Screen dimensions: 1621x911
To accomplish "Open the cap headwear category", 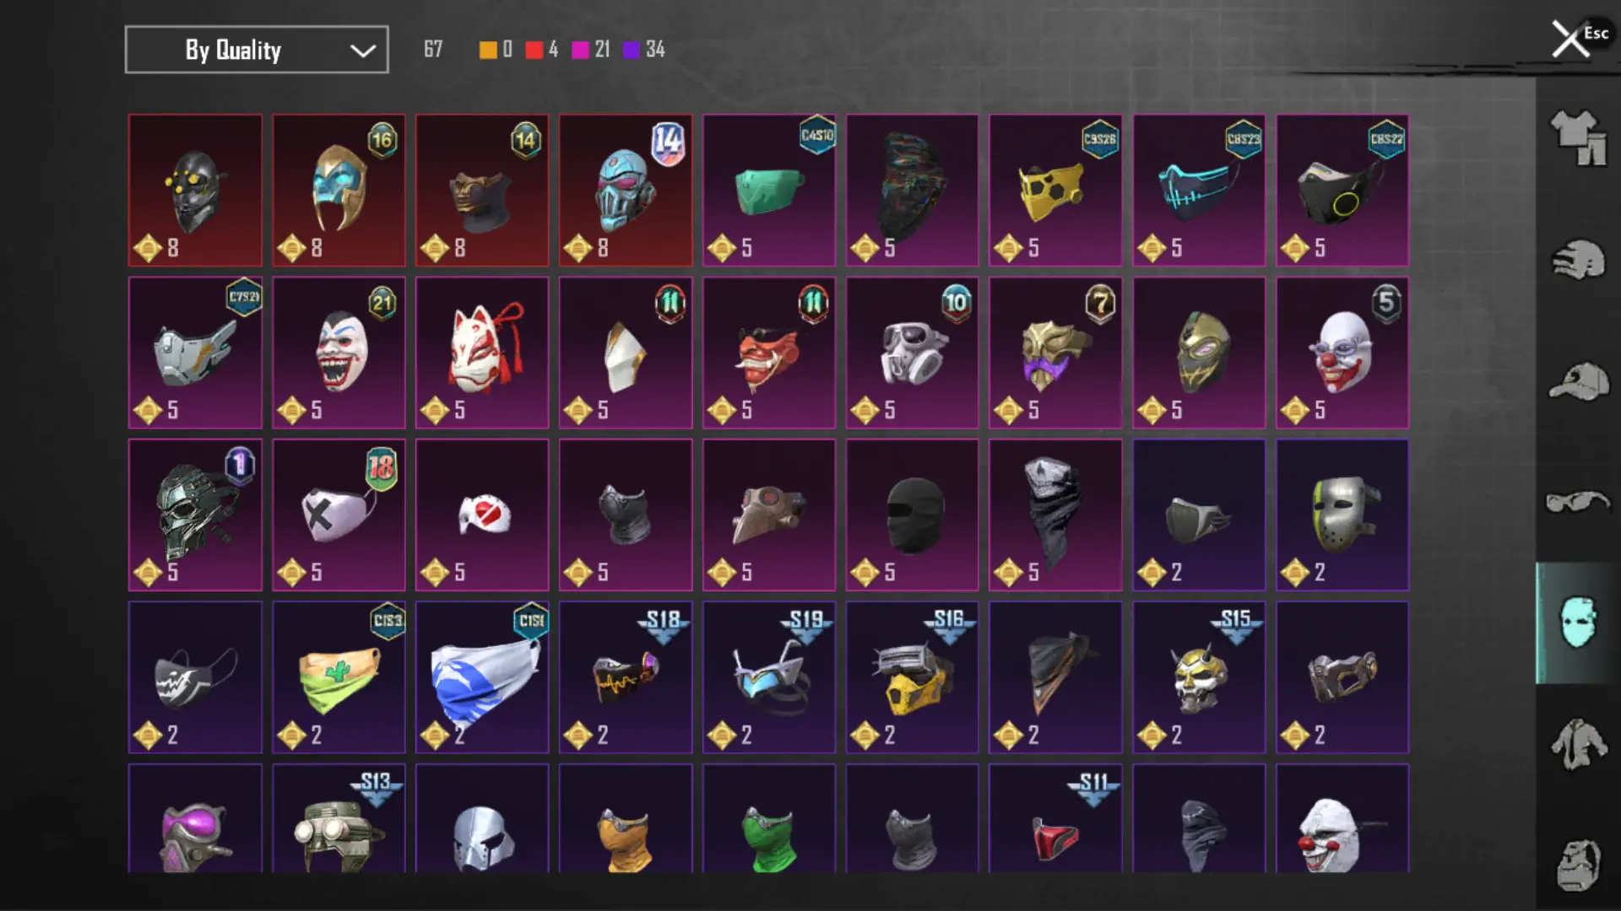I will click(1577, 381).
